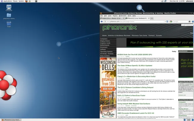Open the Computer desktop icon
The height and width of the screenshot is (121, 194).
click(x=9, y=8)
